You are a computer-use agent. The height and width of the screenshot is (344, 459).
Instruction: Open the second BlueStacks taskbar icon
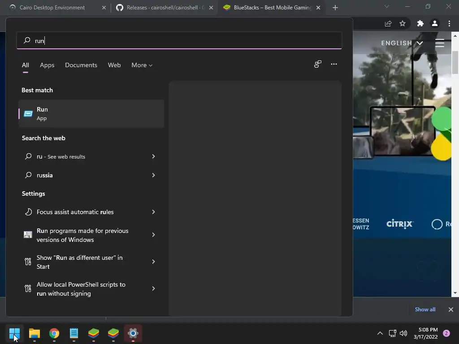(x=113, y=333)
